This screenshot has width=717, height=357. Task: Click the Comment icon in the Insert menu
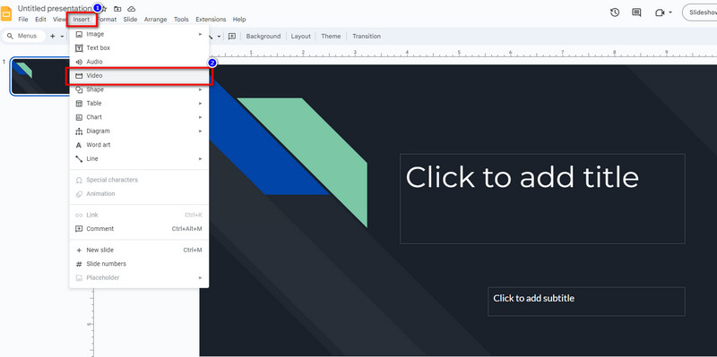pos(79,229)
